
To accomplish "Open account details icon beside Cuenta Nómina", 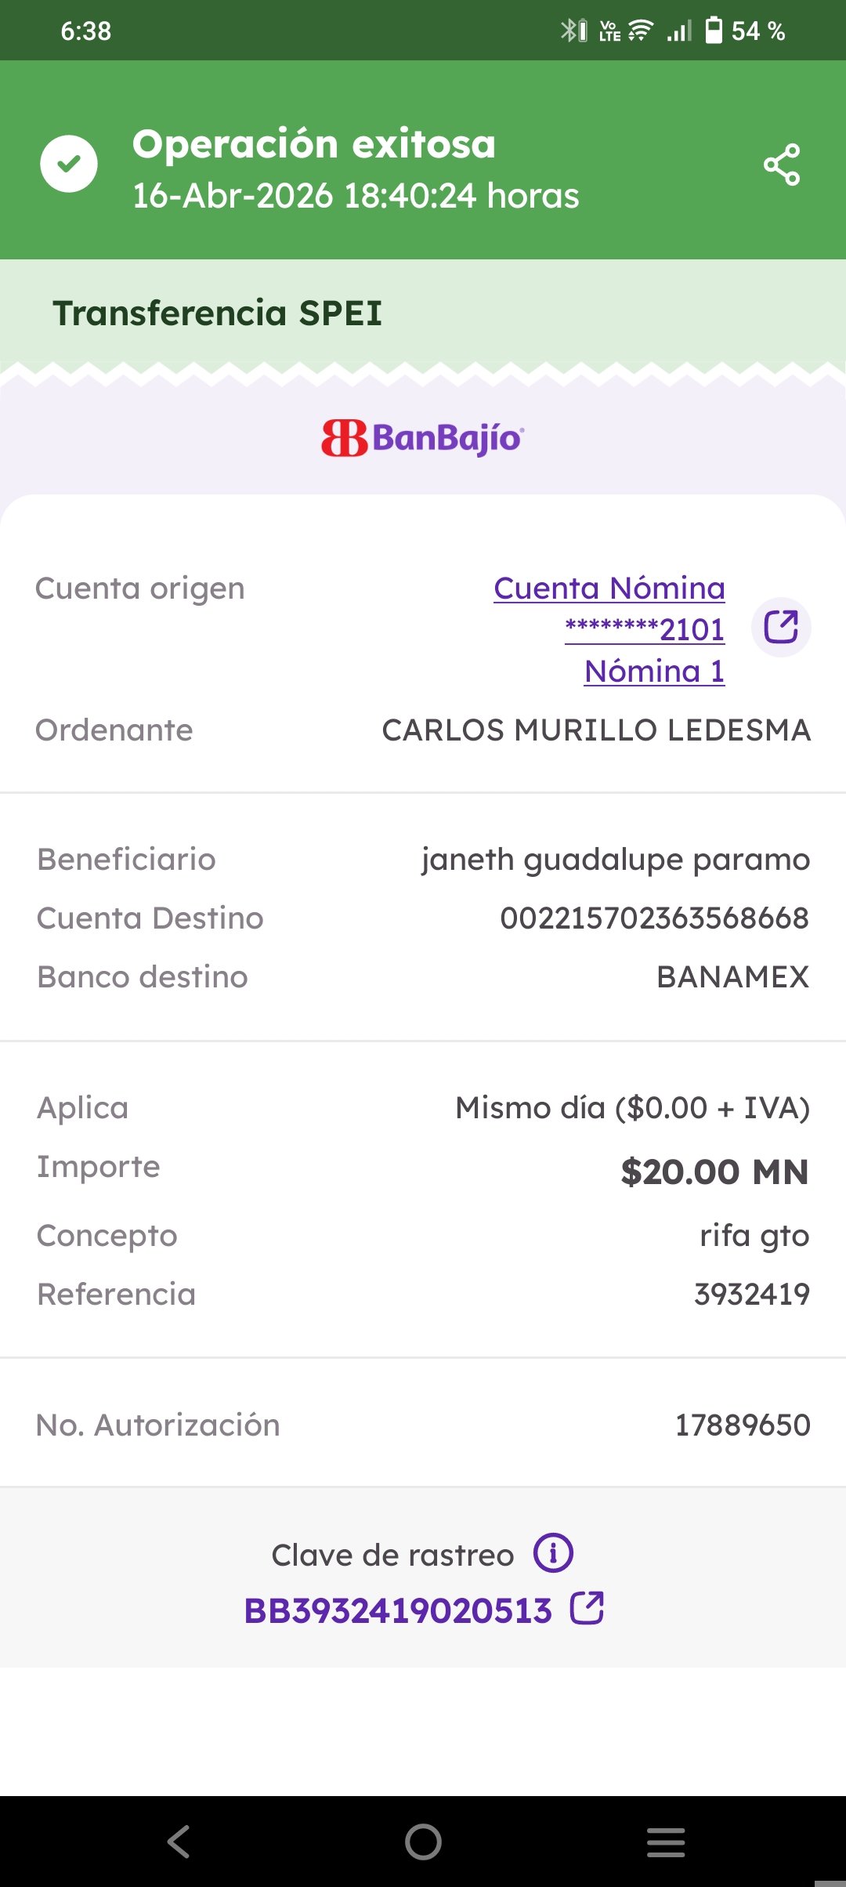I will click(x=781, y=627).
